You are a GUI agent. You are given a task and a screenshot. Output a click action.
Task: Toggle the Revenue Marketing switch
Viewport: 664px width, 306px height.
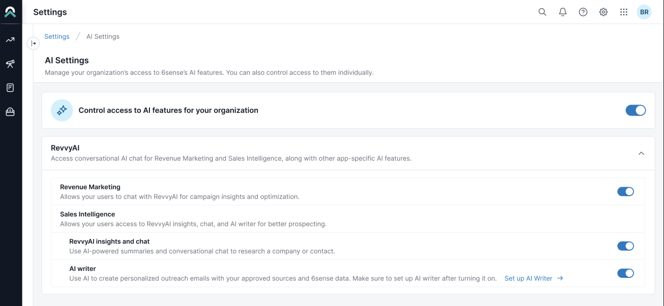pos(626,191)
